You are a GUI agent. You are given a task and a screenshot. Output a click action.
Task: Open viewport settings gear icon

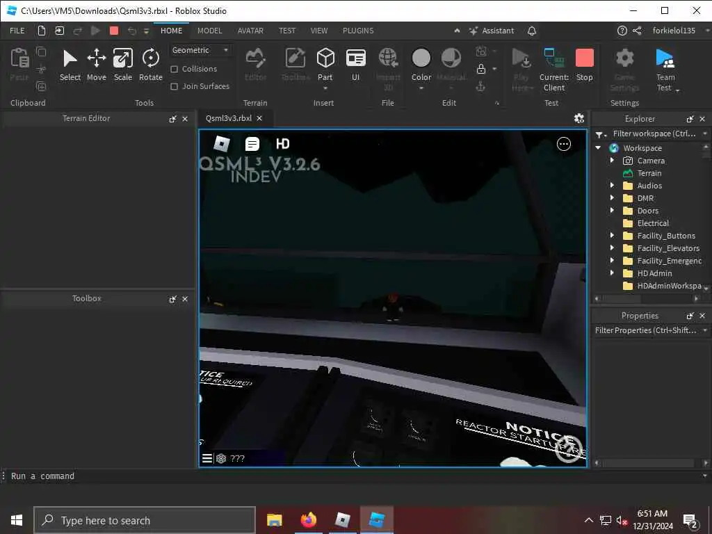point(578,118)
